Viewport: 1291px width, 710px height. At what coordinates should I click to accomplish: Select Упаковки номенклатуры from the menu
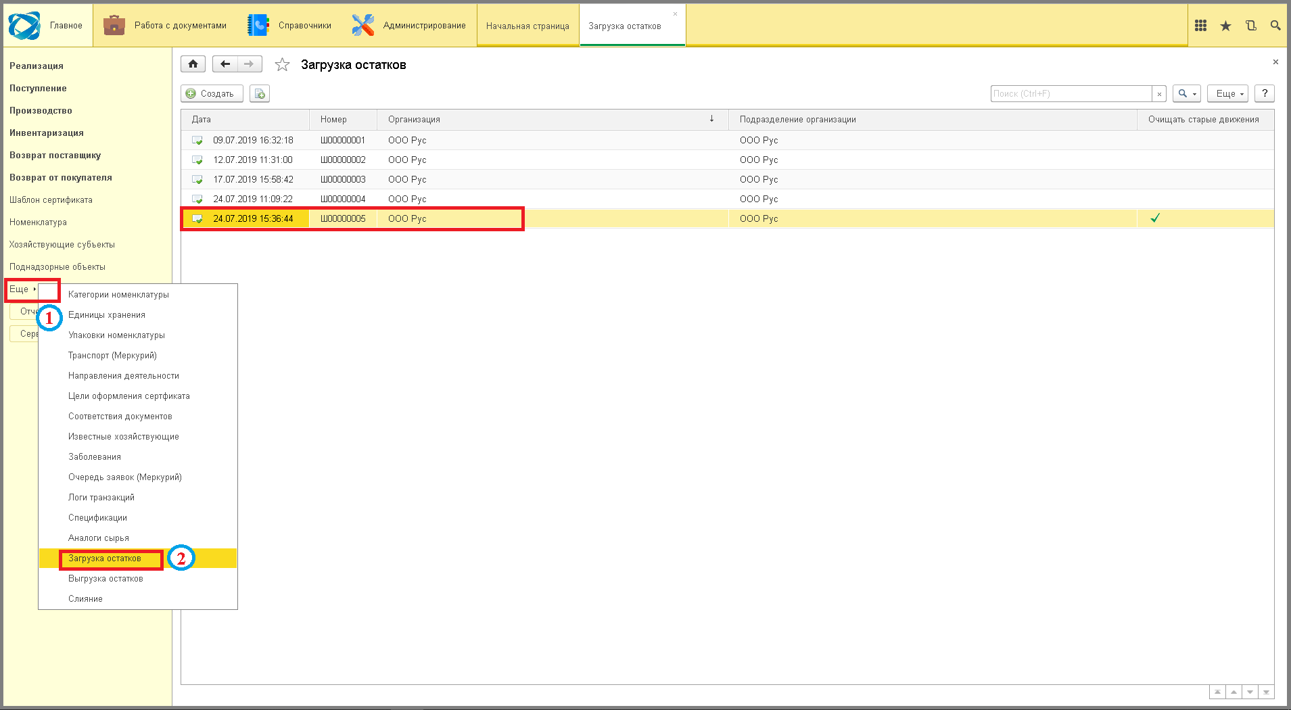tap(138, 335)
